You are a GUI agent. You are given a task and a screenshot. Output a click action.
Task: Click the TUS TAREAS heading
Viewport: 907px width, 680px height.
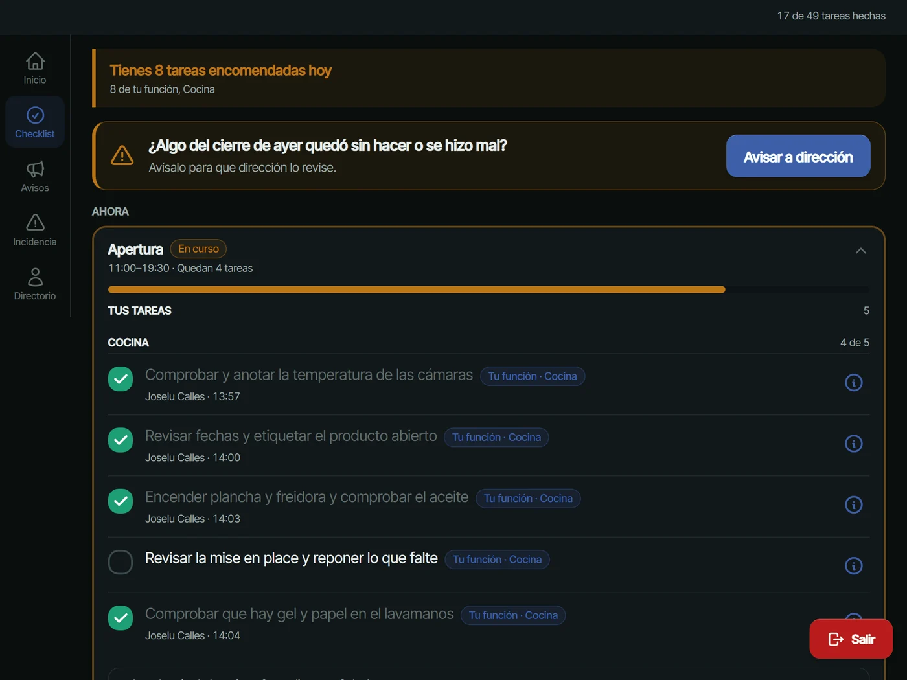click(139, 311)
